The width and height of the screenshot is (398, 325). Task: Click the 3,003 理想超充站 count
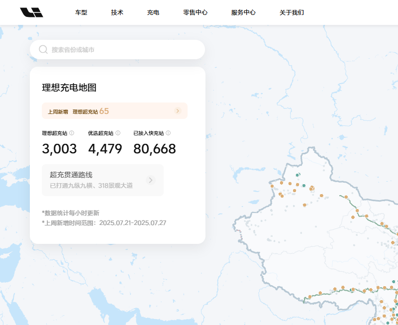pyautogui.click(x=59, y=149)
